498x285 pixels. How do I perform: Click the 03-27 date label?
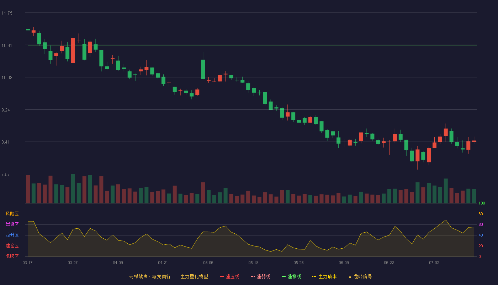73,263
